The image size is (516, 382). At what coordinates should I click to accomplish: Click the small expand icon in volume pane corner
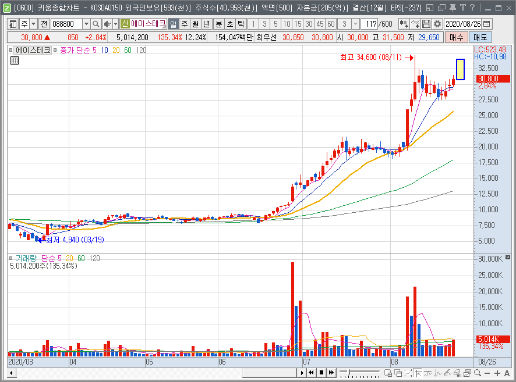coord(508,257)
